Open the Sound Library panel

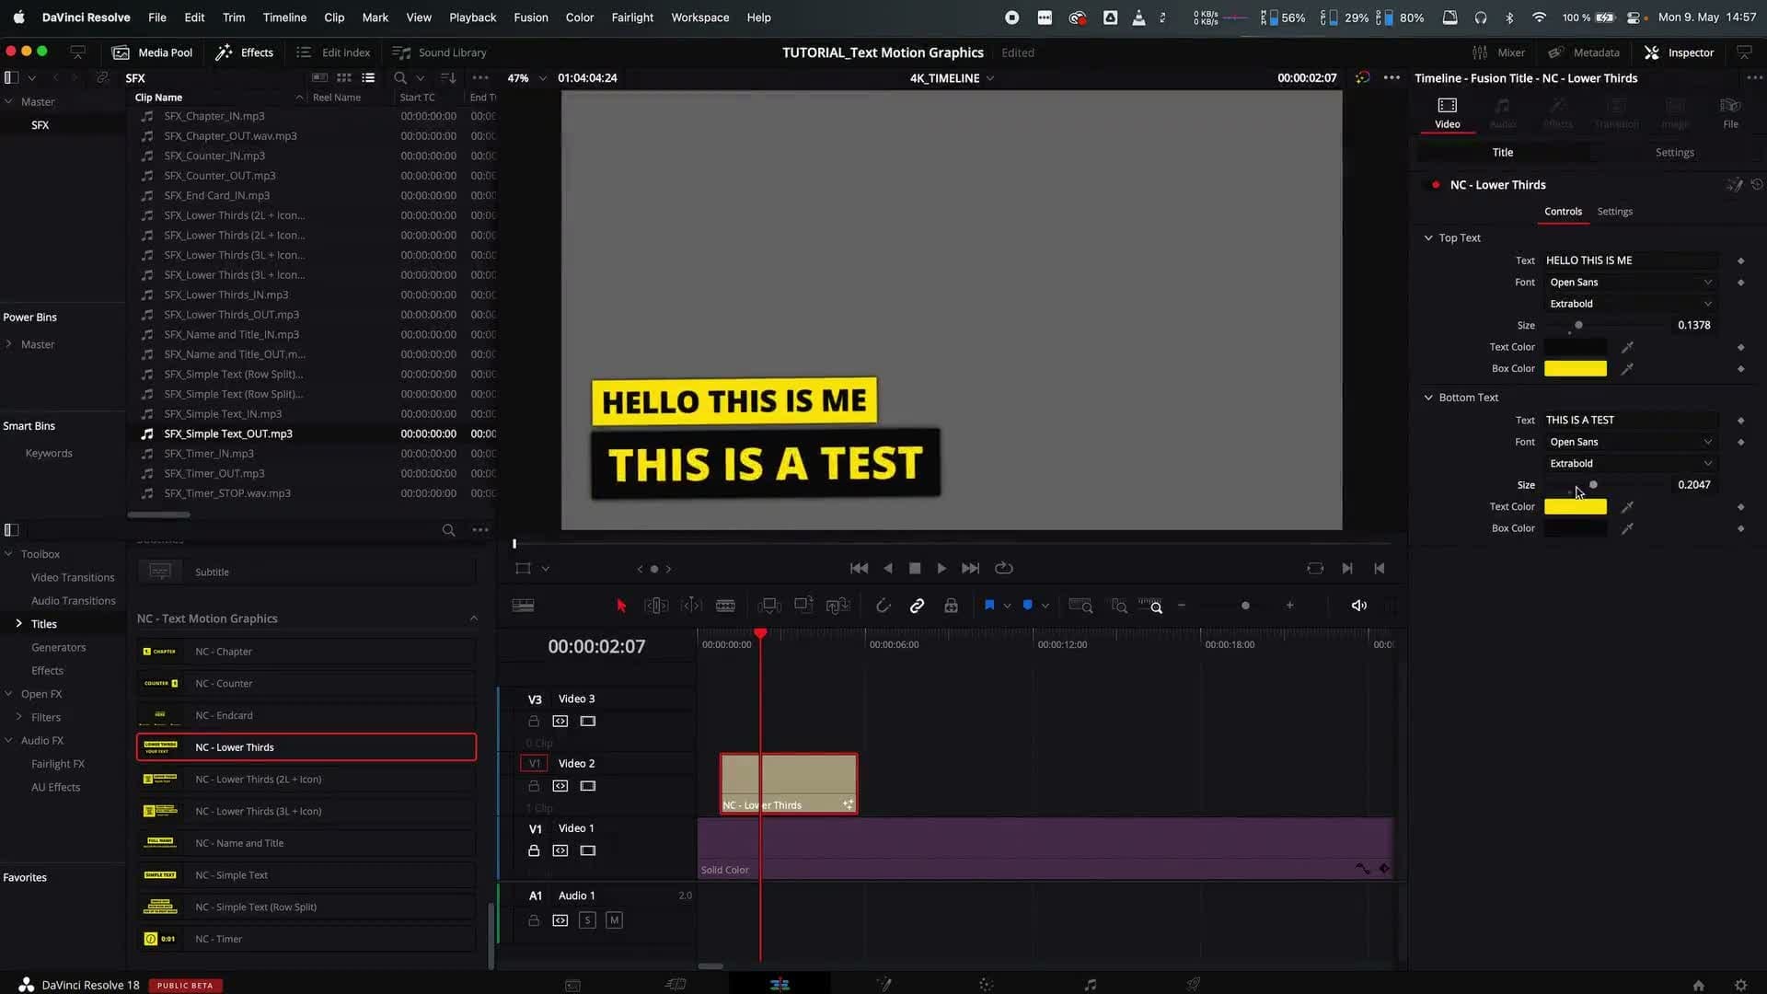click(440, 52)
